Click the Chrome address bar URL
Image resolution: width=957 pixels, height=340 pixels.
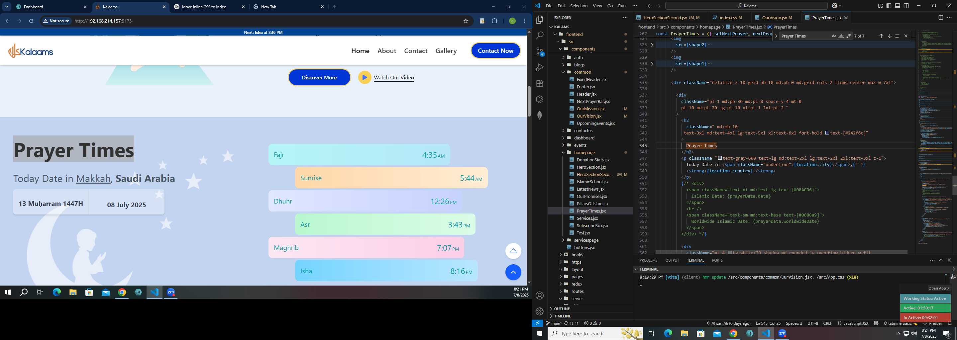(x=103, y=21)
